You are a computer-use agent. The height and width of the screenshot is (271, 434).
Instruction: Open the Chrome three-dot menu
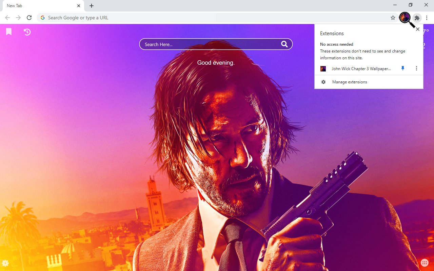pyautogui.click(x=427, y=18)
